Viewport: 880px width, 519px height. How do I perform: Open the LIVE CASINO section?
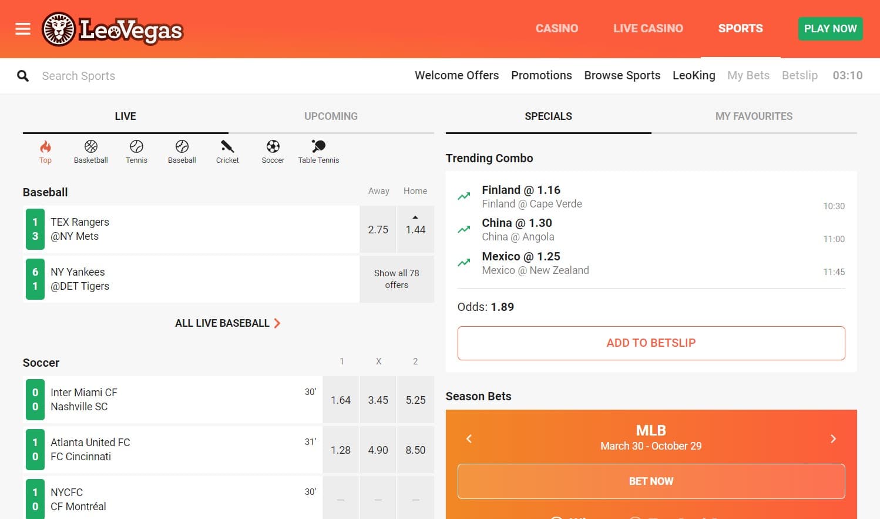click(648, 28)
